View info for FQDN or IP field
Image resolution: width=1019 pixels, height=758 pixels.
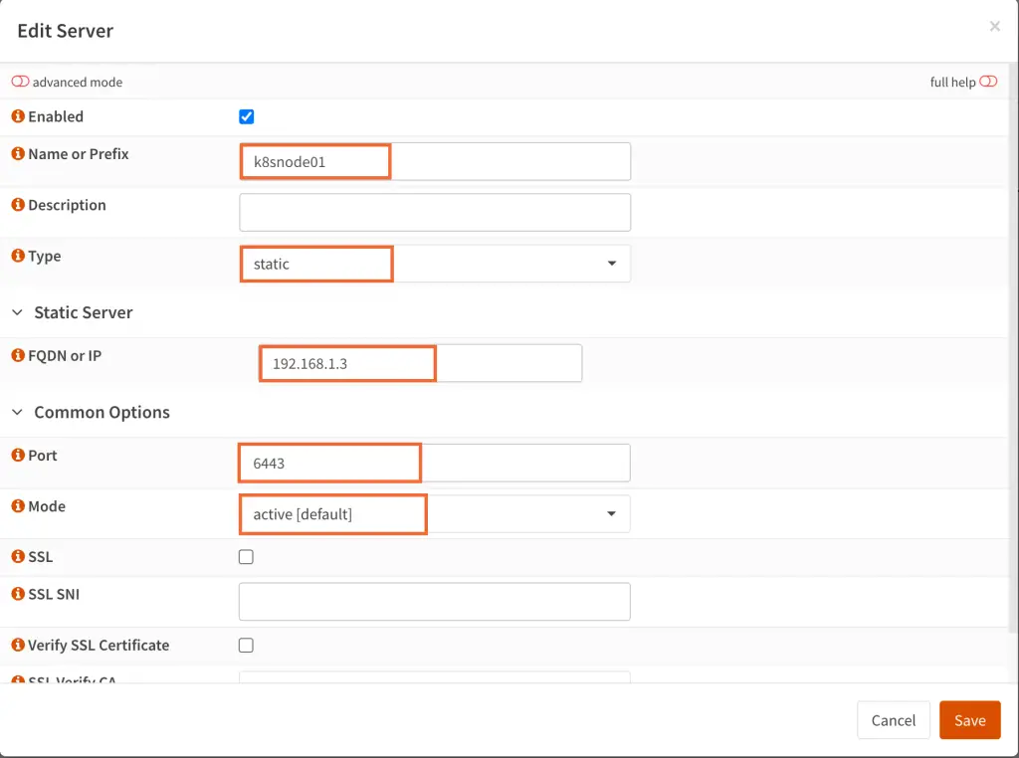click(x=17, y=355)
